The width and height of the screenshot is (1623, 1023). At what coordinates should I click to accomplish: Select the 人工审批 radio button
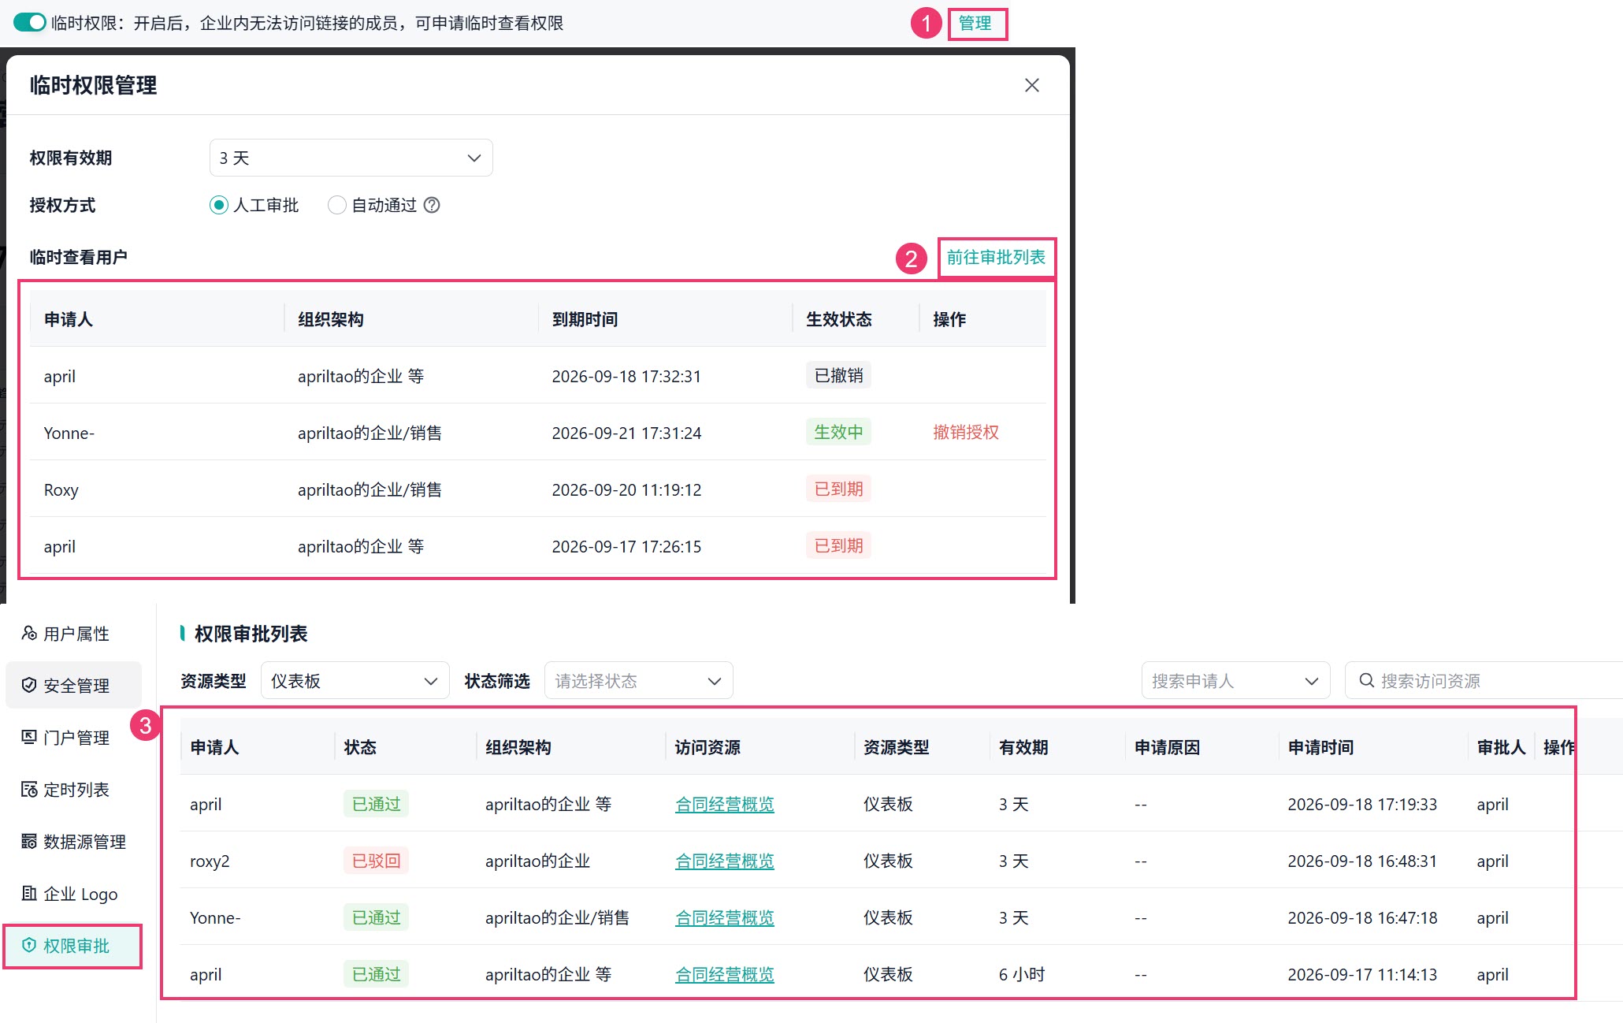pyautogui.click(x=219, y=205)
